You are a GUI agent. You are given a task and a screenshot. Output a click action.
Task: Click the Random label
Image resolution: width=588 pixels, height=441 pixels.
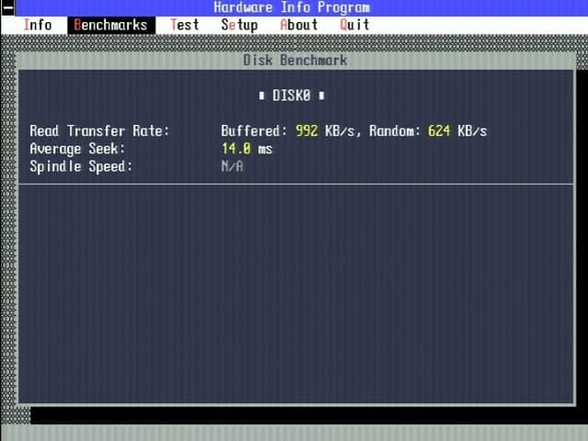click(395, 130)
